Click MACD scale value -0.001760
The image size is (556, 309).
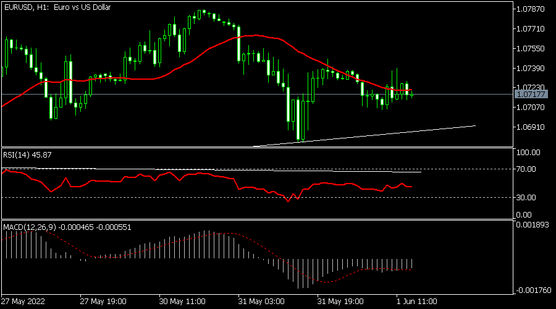click(534, 290)
